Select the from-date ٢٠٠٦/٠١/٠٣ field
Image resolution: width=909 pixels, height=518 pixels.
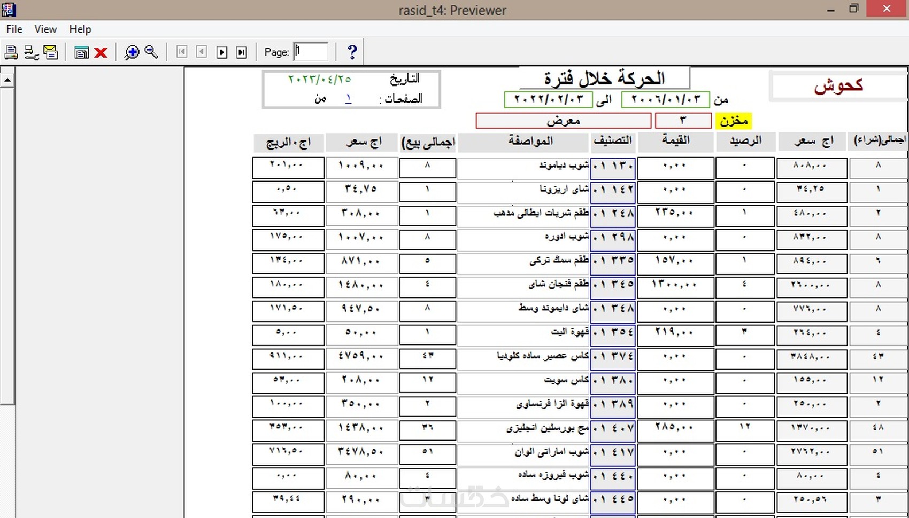(x=666, y=99)
